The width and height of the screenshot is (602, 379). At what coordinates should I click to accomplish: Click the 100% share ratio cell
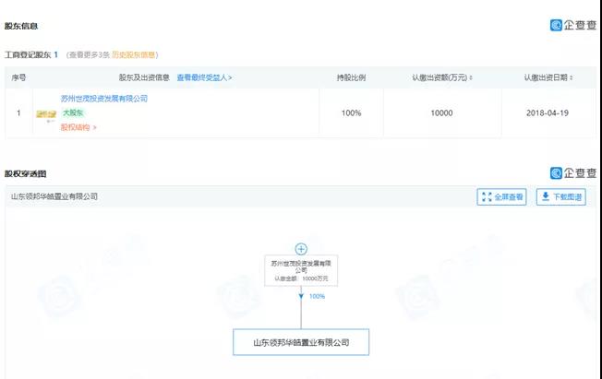[x=351, y=113]
